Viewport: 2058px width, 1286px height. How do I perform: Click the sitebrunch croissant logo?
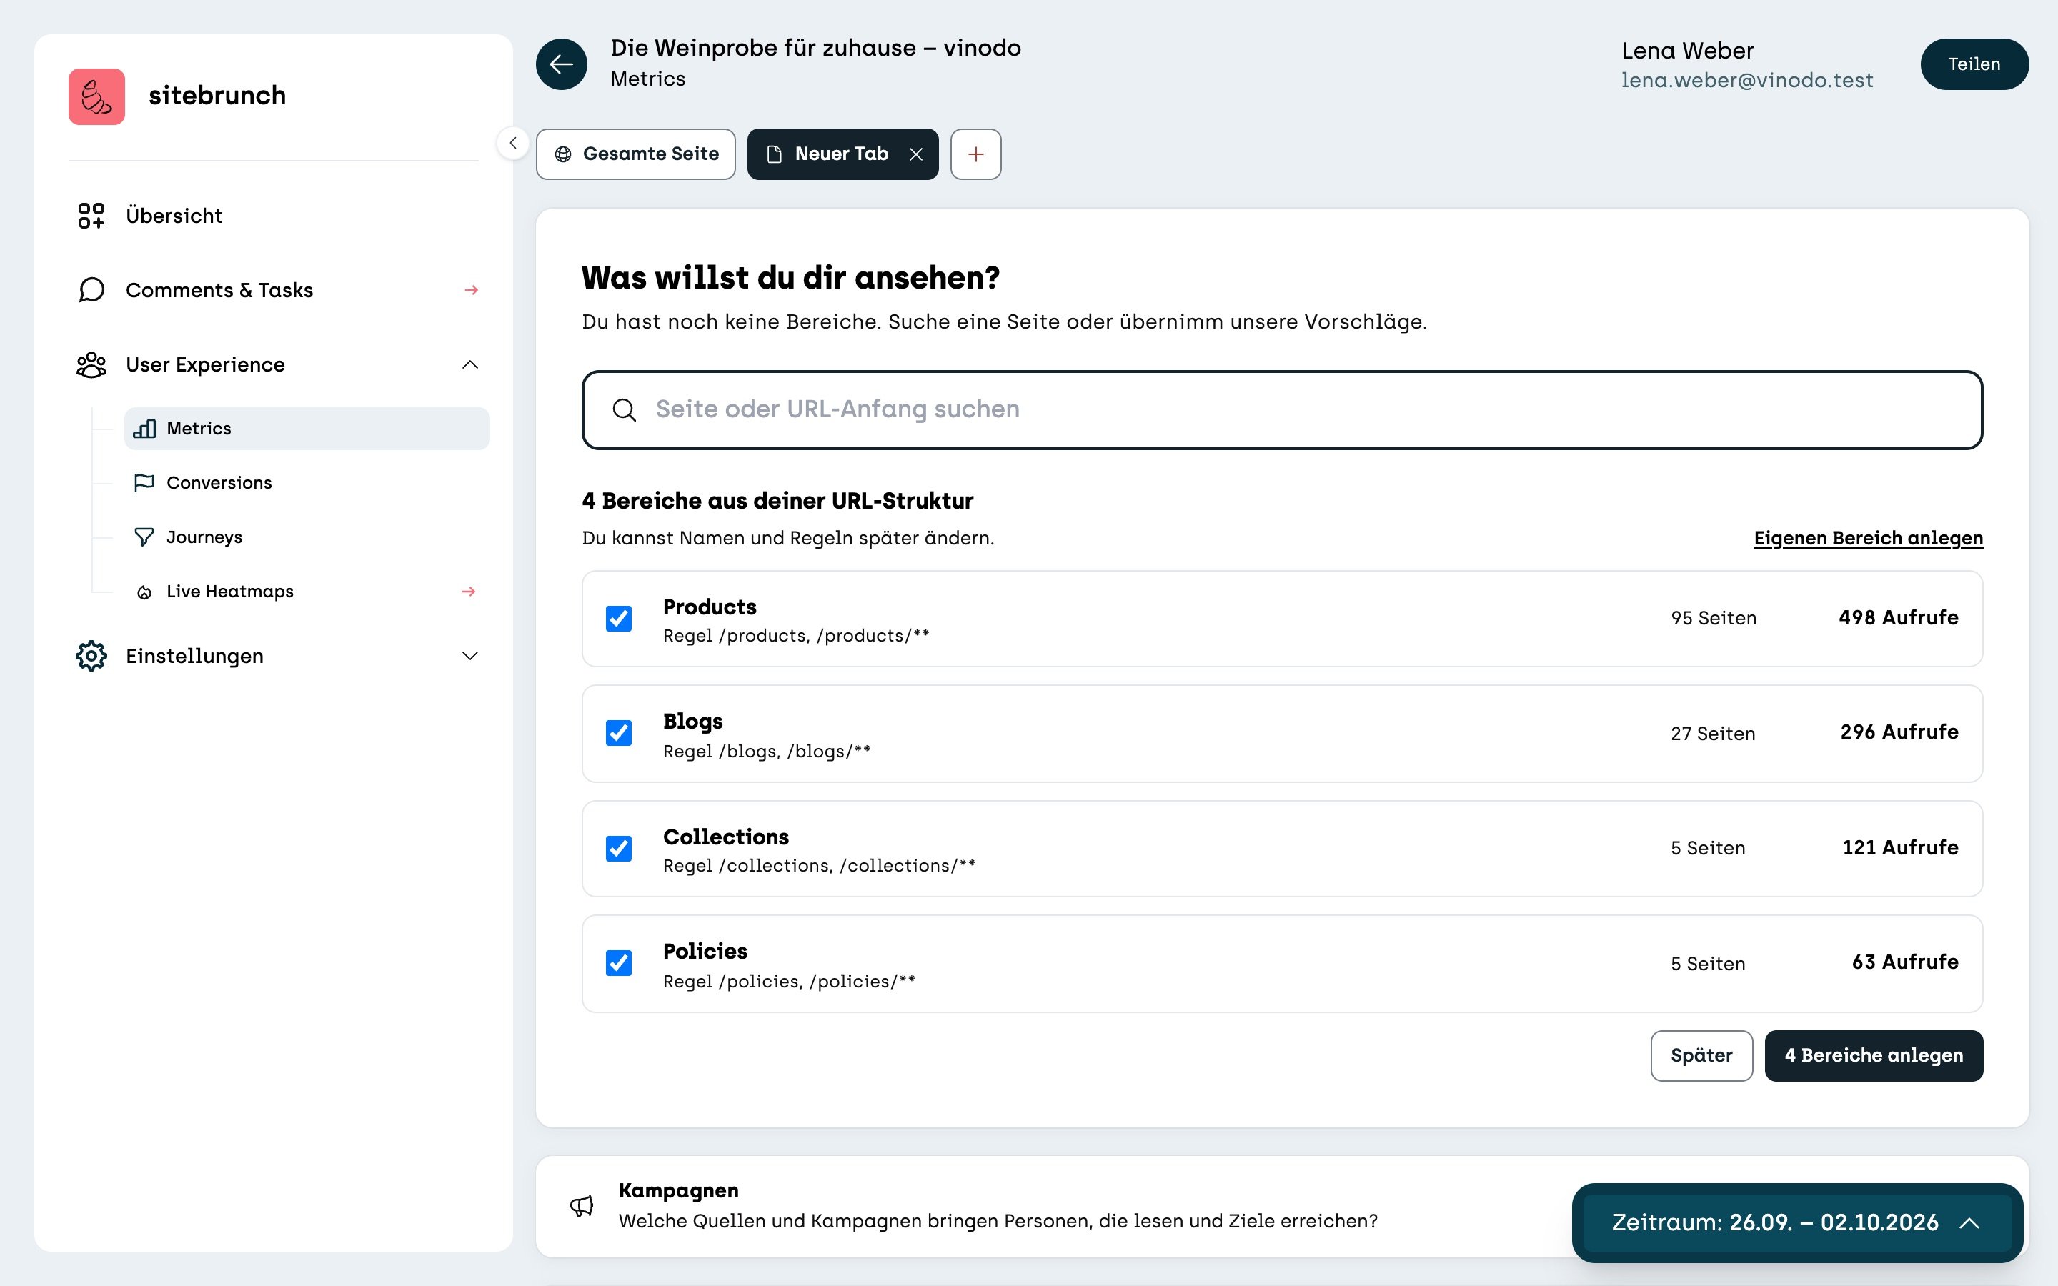coord(96,96)
